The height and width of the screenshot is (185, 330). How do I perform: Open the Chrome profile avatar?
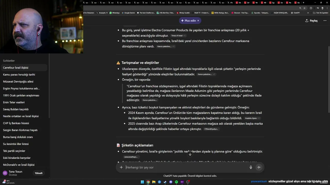coord(322,8)
